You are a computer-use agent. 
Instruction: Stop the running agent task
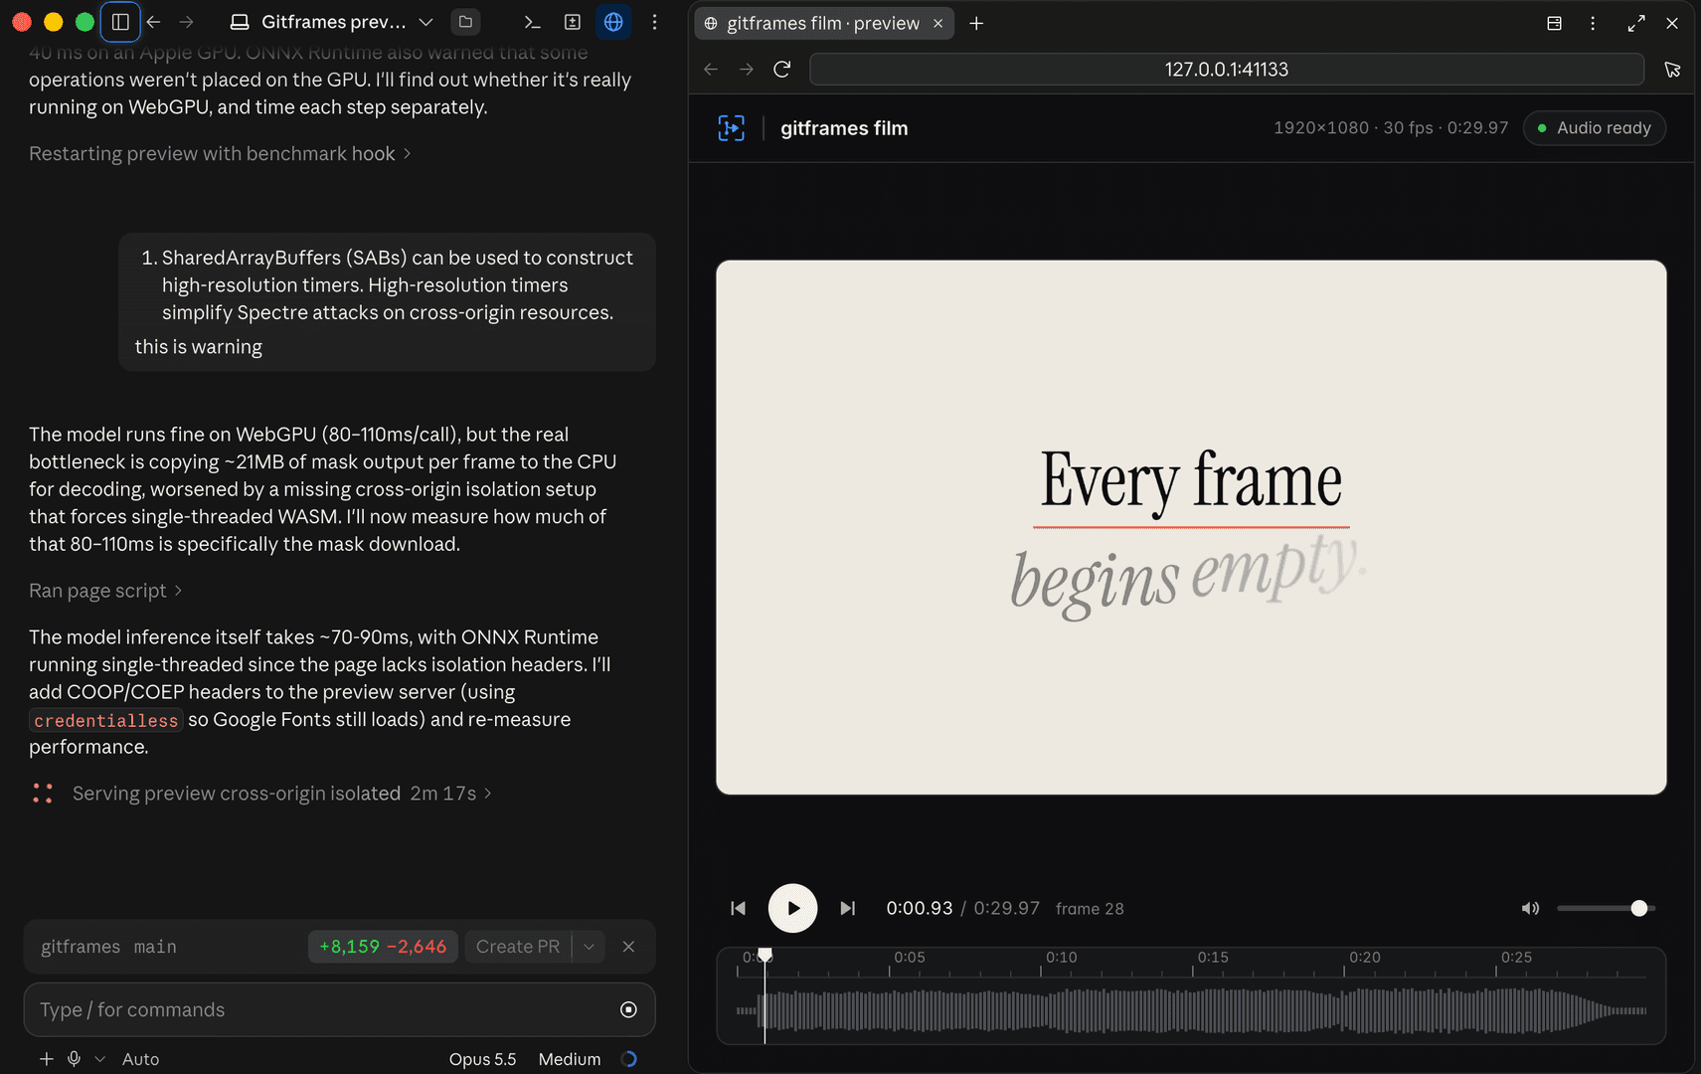[x=628, y=1009]
